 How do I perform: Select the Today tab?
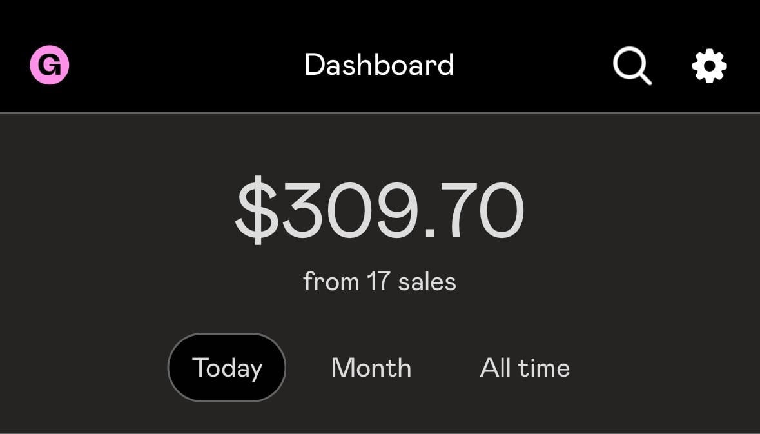click(227, 368)
